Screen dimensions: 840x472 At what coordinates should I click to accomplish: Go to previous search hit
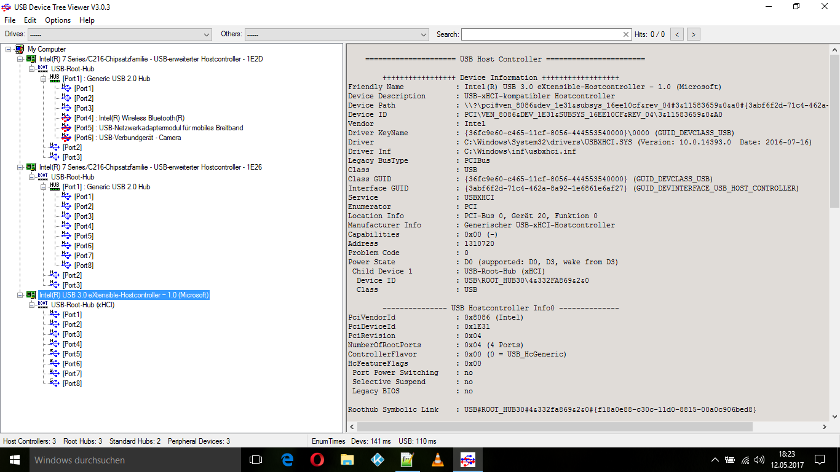pyautogui.click(x=677, y=34)
